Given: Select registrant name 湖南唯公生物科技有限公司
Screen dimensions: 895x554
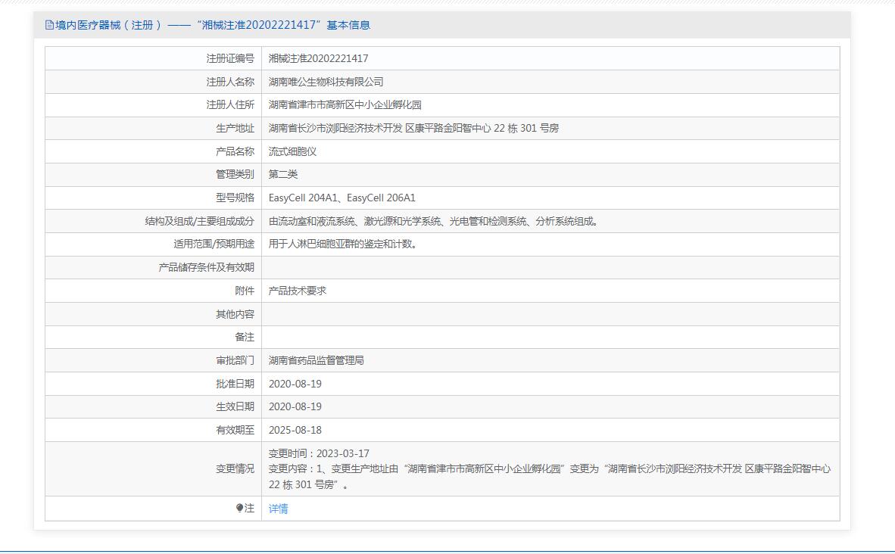Looking at the screenshot, I should coord(326,82).
